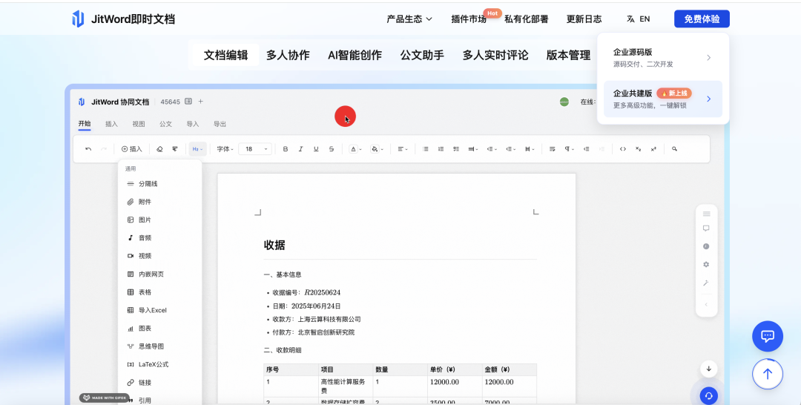The width and height of the screenshot is (801, 405).
Task: Open the document outline panel icon
Action: 707,214
